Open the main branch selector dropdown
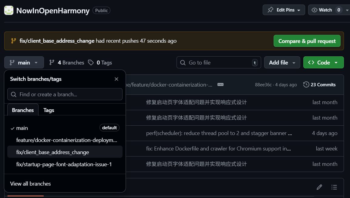This screenshot has height=198, width=350. click(24, 63)
